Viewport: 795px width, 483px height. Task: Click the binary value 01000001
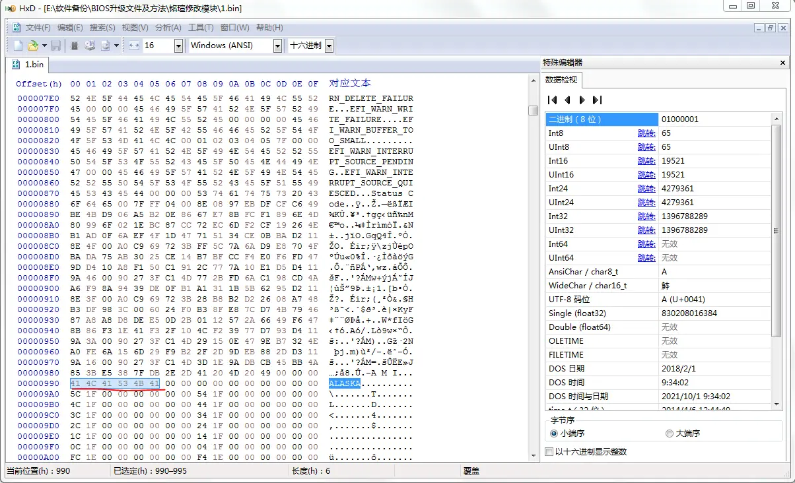click(680, 119)
